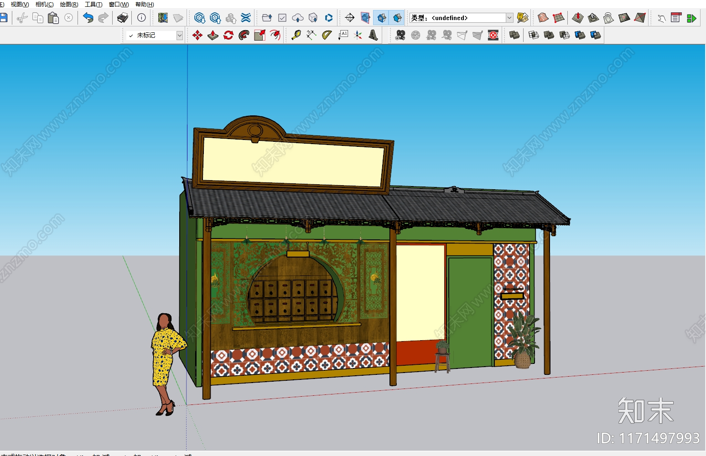Click the Interact hand tool icon
Viewport: 706px width, 456px height.
[x=661, y=18]
